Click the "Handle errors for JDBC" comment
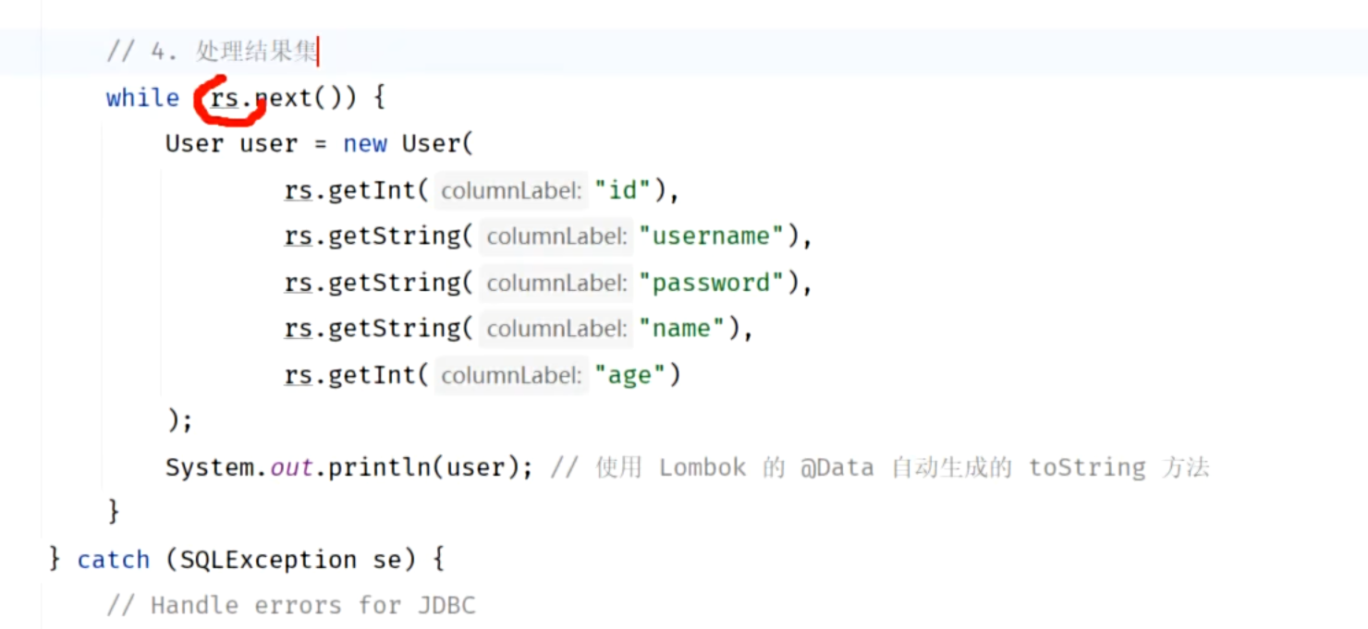This screenshot has height=629, width=1368. (x=290, y=606)
